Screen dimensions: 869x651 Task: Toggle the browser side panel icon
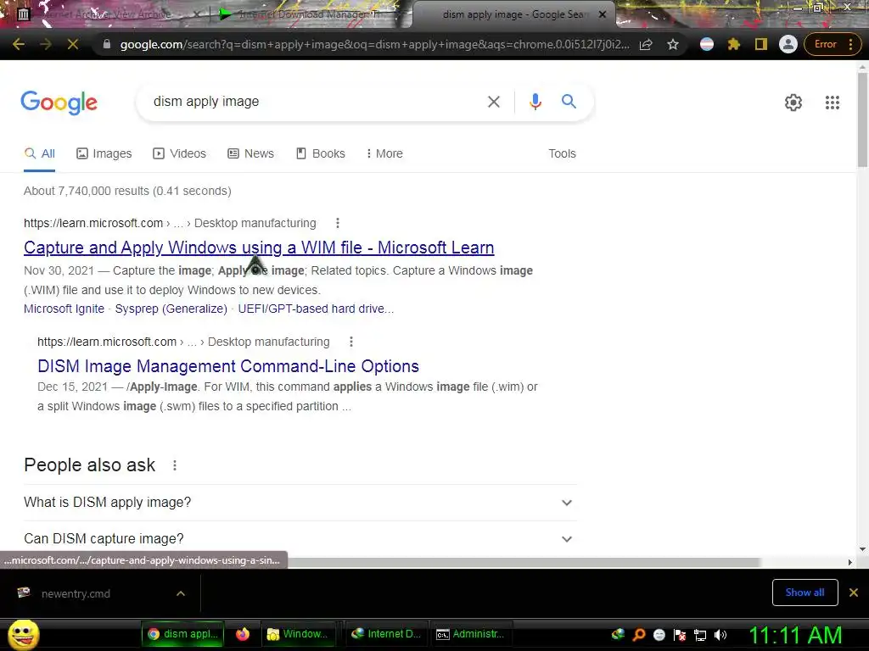pos(761,44)
